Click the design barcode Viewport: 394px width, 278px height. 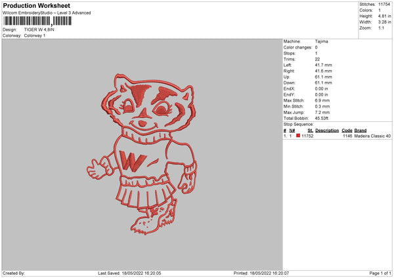tap(37, 21)
